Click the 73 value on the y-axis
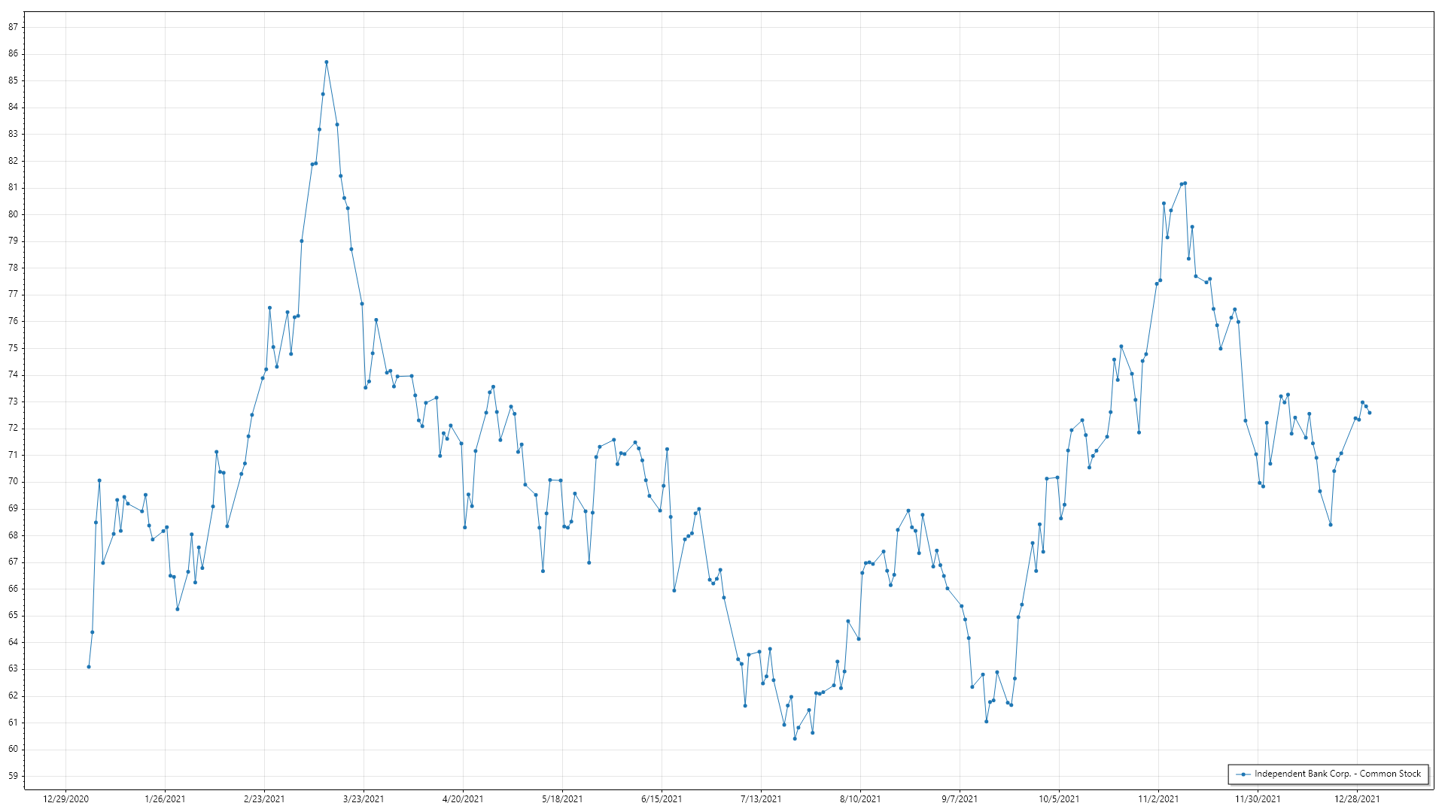The width and height of the screenshot is (1445, 812). pos(13,401)
